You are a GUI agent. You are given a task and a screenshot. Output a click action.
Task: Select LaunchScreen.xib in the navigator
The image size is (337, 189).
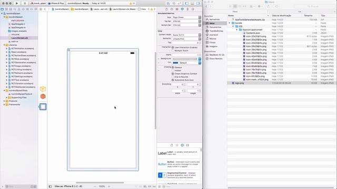point(19,38)
